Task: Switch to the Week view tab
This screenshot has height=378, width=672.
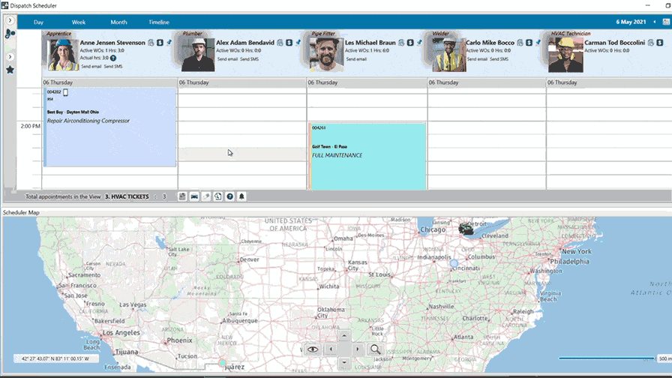Action: [x=78, y=22]
